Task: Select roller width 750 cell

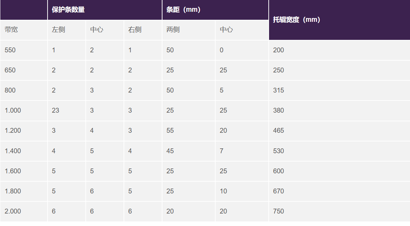Action: [x=340, y=211]
